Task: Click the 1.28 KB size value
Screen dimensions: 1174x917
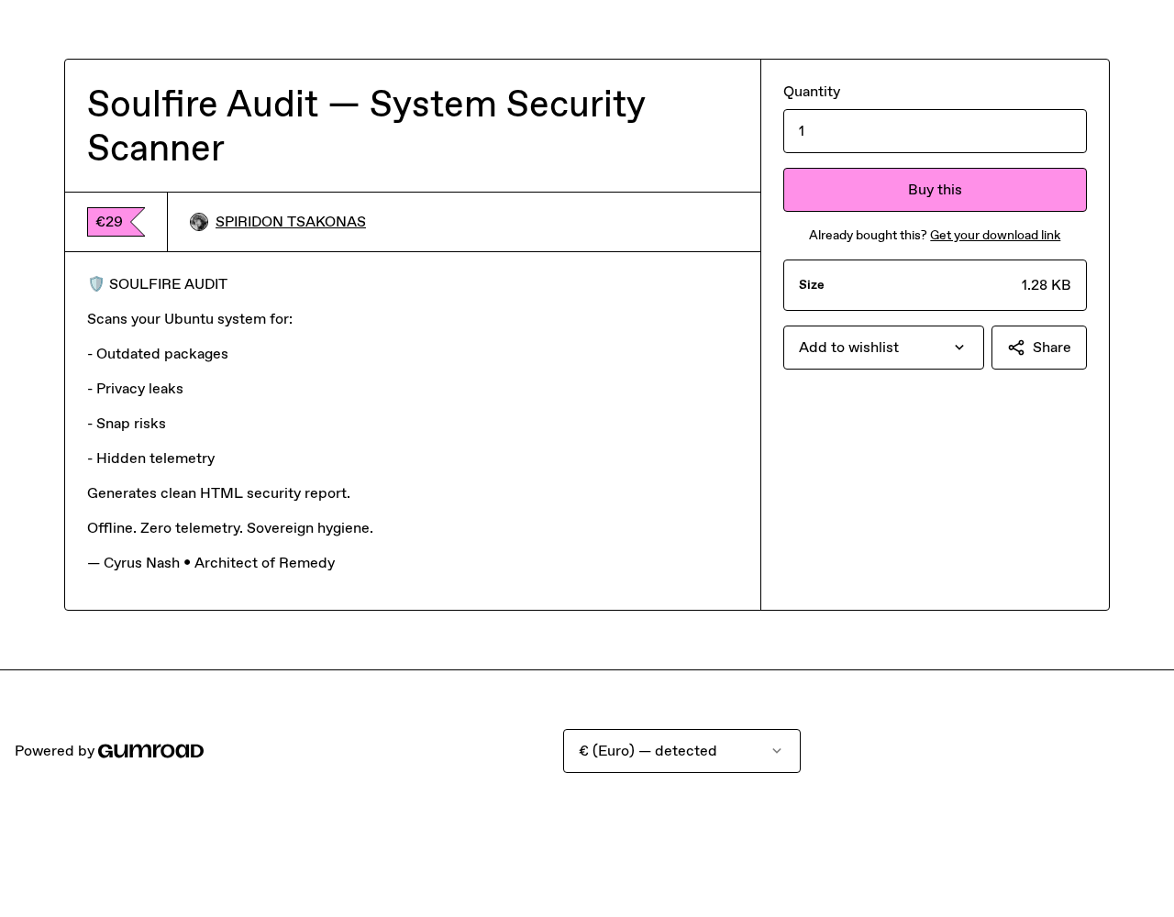Action: (x=1046, y=285)
